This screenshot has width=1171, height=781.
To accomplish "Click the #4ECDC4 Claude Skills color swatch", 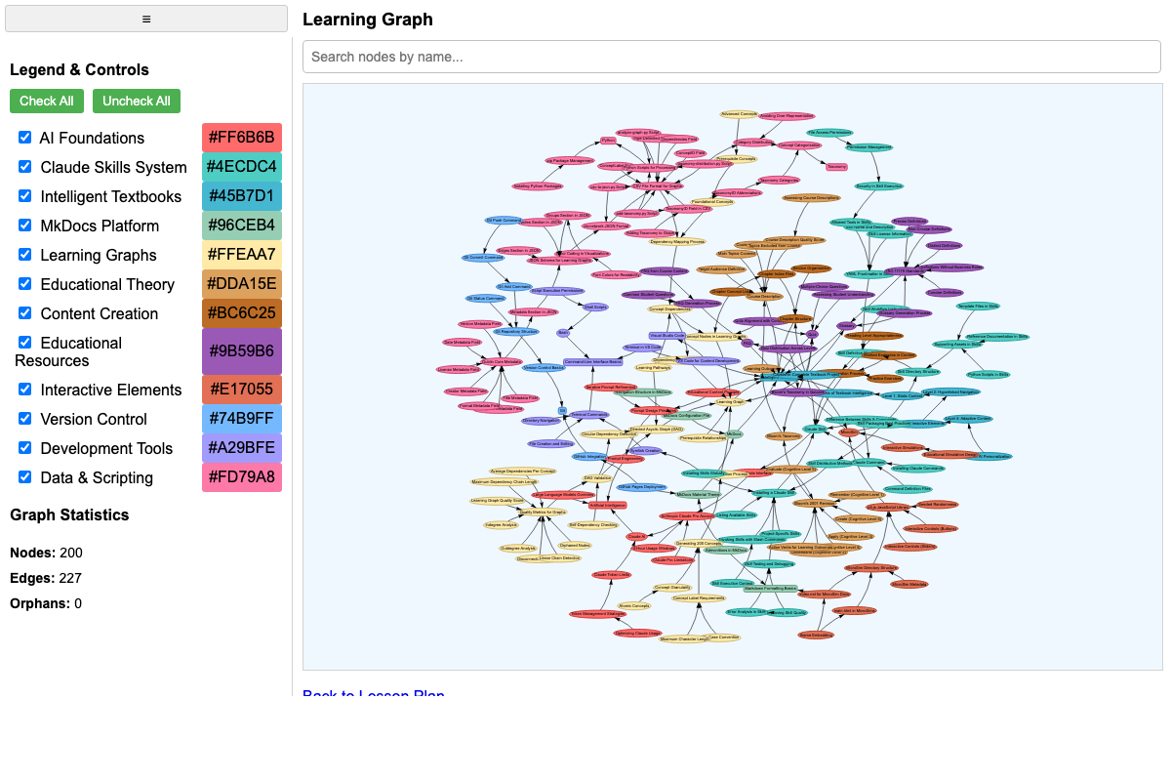I will pyautogui.click(x=242, y=167).
